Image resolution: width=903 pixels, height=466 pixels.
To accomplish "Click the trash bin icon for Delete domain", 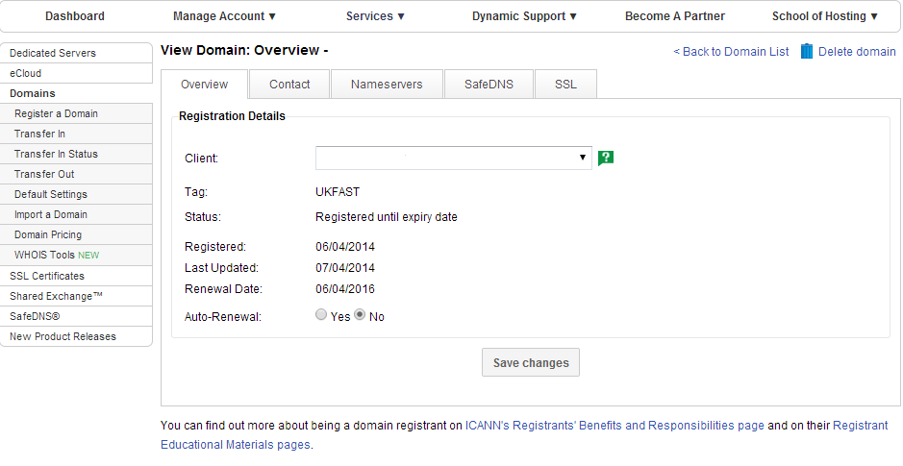I will pyautogui.click(x=807, y=51).
